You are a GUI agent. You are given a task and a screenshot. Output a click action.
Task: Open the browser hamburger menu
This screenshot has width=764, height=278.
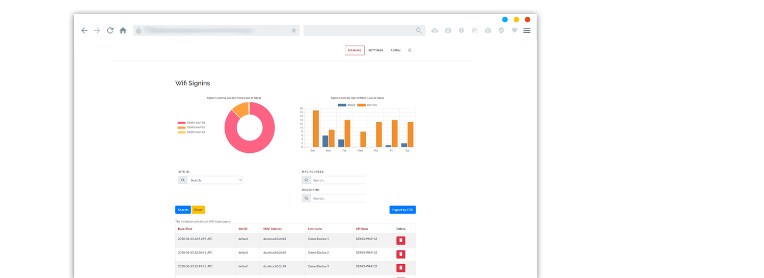coord(527,31)
